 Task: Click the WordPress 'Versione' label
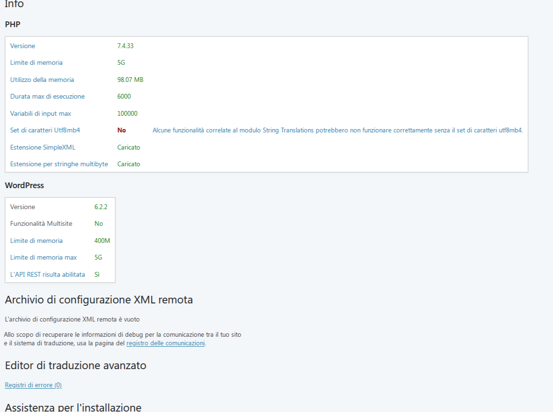coord(22,207)
